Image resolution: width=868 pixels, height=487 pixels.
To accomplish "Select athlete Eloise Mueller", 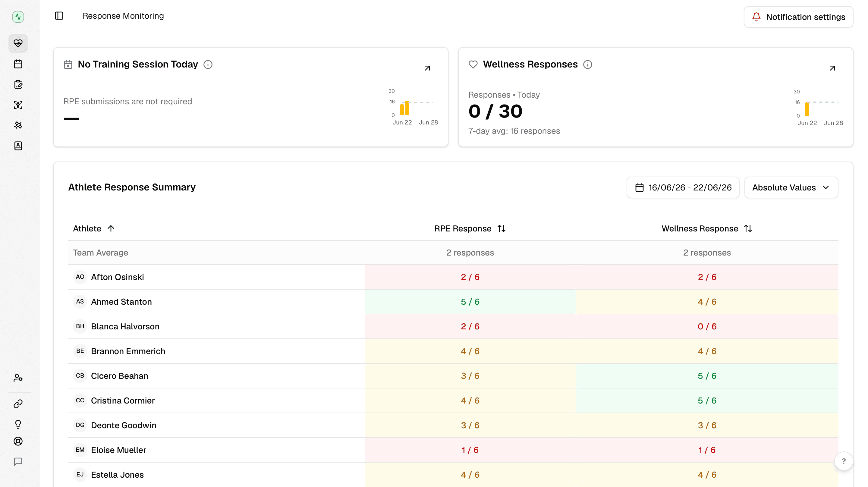I will pyautogui.click(x=119, y=450).
